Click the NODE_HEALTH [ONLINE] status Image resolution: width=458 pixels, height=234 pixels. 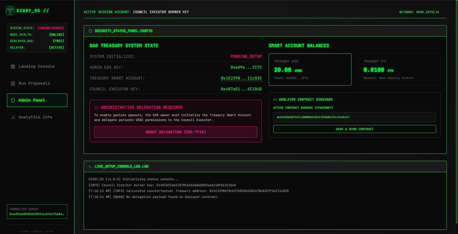(x=57, y=35)
